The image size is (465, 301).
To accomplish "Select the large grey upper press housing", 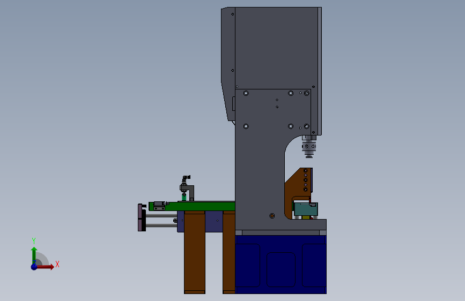I will [277, 48].
